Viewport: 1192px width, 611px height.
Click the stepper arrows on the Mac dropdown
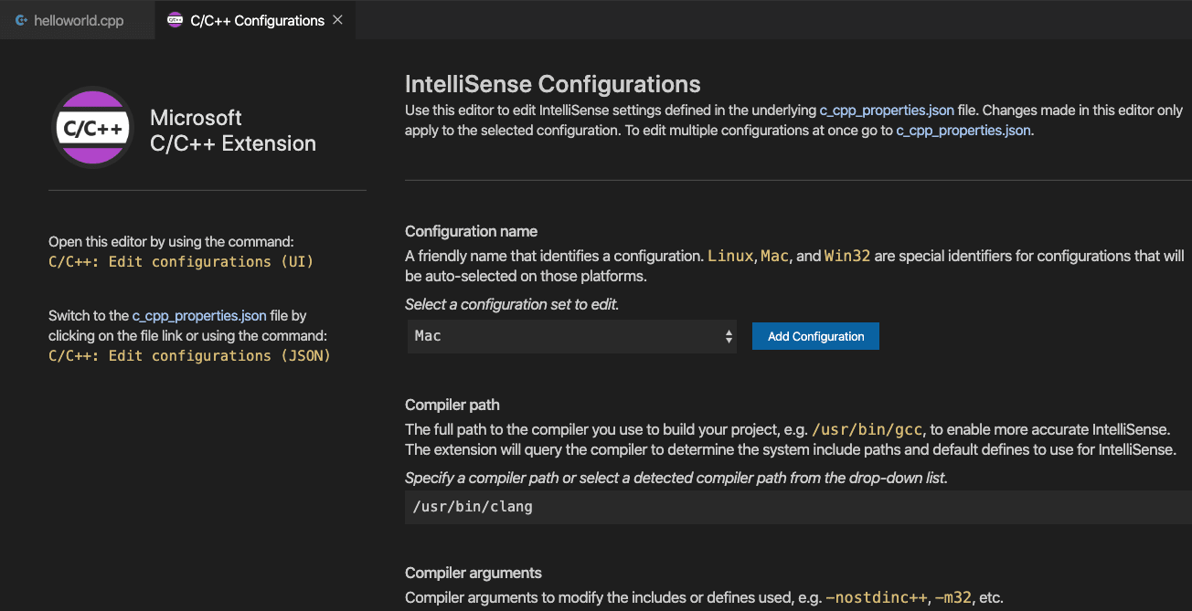click(729, 336)
